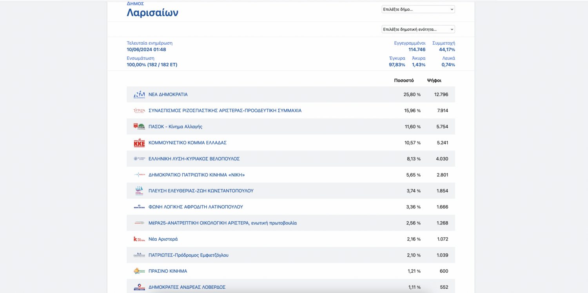Click the ΜέΡΑ25 party logo

[139, 223]
